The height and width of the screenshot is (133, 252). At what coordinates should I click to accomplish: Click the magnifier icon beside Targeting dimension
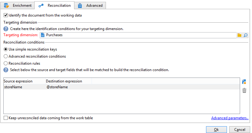[x=245, y=35]
